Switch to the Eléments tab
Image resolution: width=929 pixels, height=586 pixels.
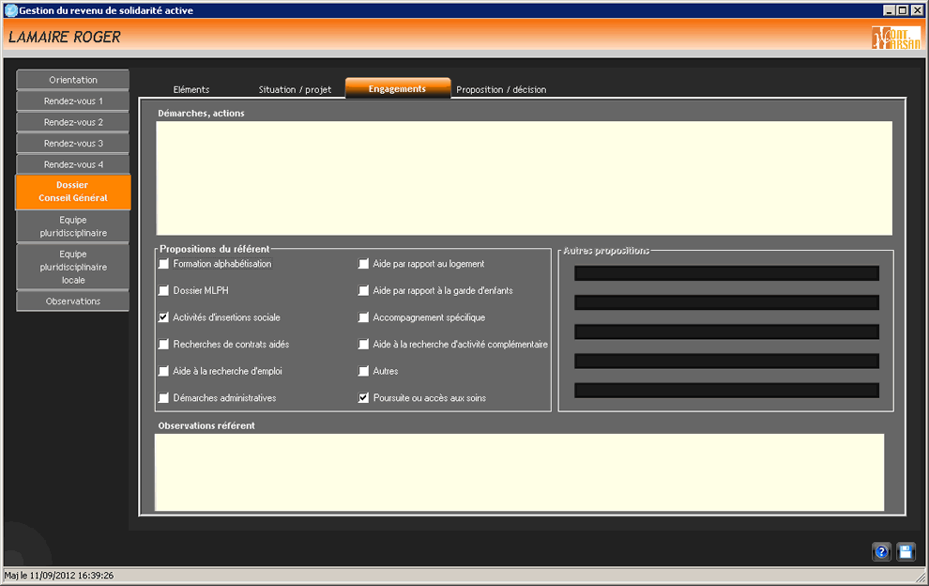pyautogui.click(x=191, y=90)
